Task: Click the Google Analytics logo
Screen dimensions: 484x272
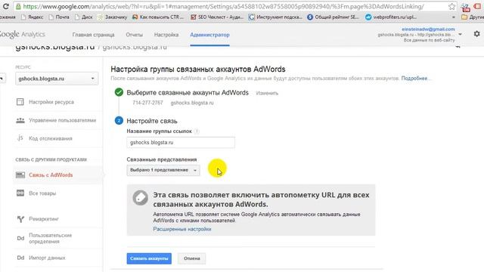Action: pyautogui.click(x=22, y=35)
